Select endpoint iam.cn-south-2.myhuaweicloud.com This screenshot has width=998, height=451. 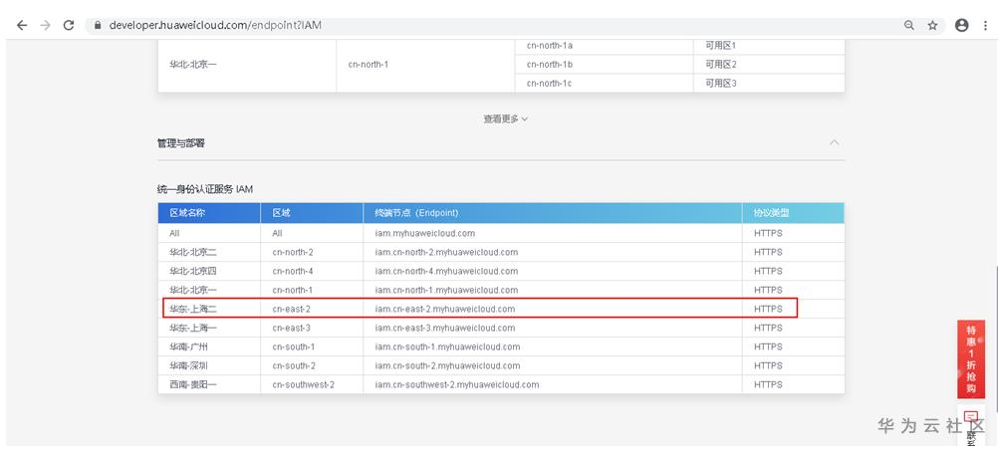click(447, 365)
